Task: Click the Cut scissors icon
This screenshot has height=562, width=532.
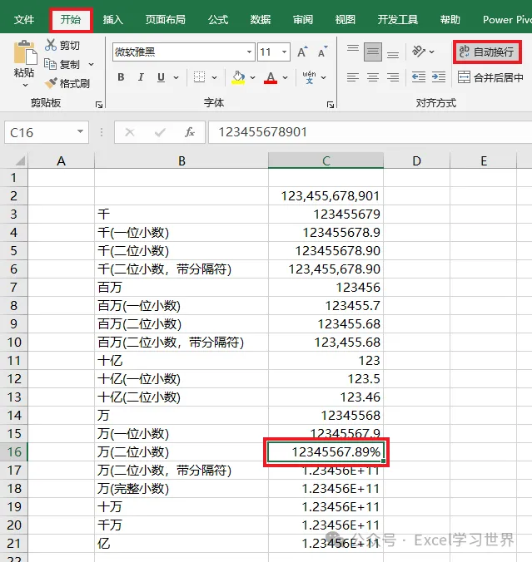Action: [x=51, y=45]
